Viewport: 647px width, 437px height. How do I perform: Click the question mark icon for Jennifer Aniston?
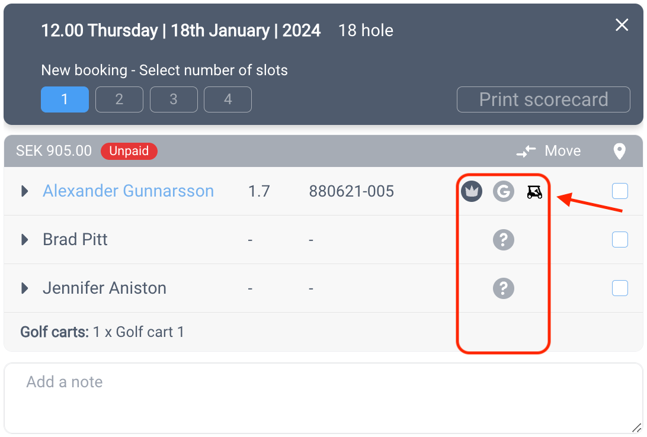tap(504, 288)
